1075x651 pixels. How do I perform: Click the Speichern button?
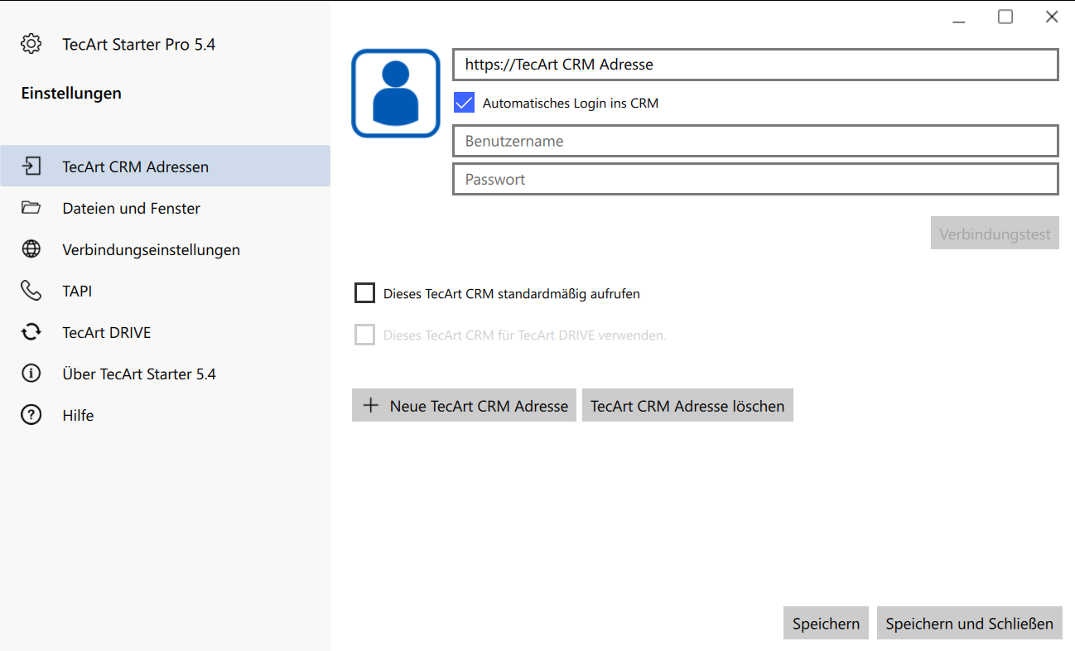(x=826, y=623)
